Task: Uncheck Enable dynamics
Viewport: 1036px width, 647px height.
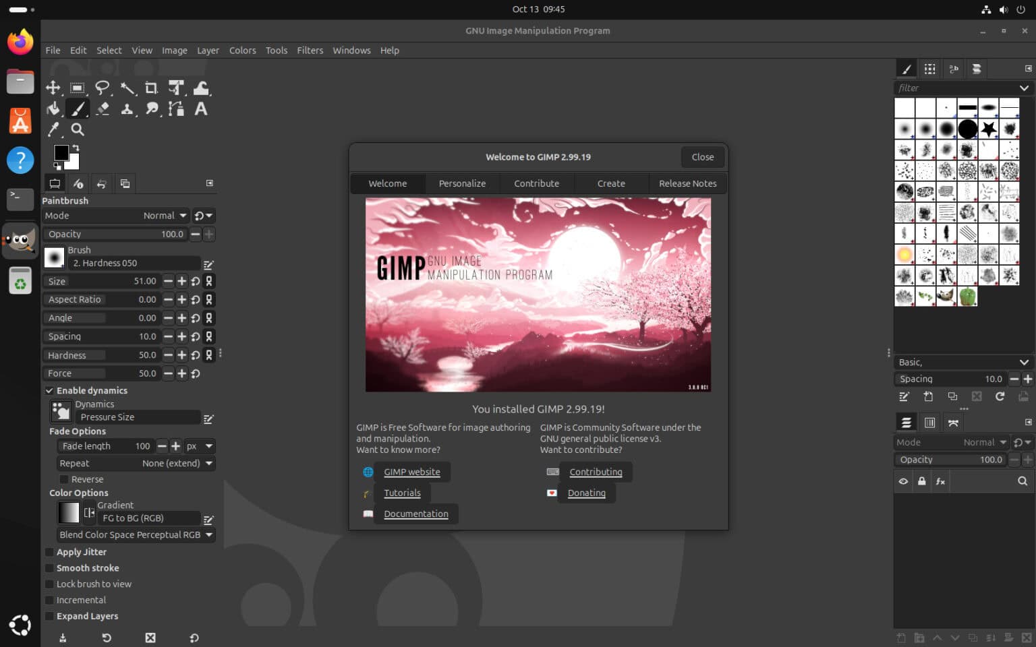Action: click(49, 391)
